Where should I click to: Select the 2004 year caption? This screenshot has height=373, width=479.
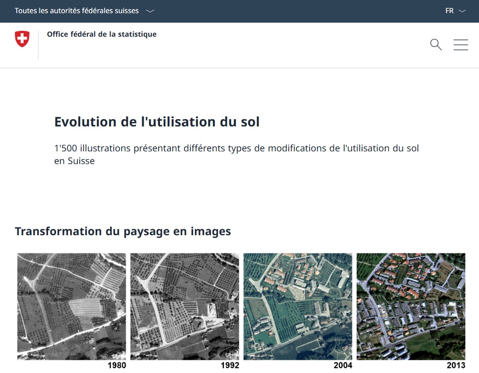click(343, 365)
